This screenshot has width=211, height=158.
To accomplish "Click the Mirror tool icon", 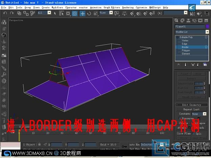I will (192, 14).
